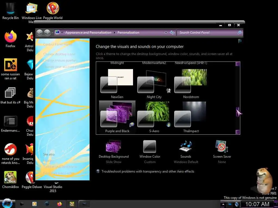Open Chuzzle Deluxe desktop icon
This screenshot has width=278, height=208.
click(x=30, y=126)
